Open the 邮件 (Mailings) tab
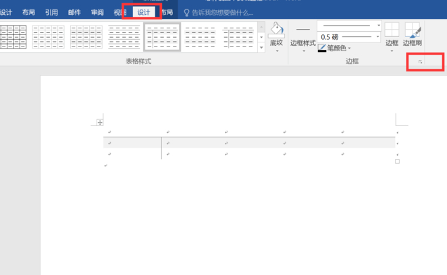447x275 pixels. coord(74,12)
